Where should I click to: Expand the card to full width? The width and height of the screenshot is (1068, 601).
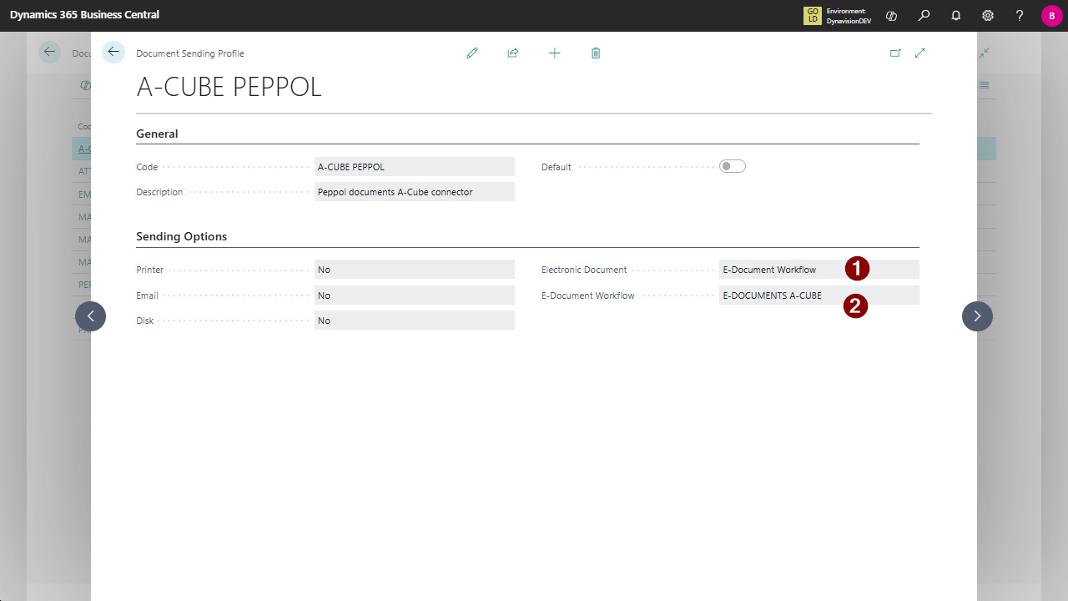pos(920,53)
